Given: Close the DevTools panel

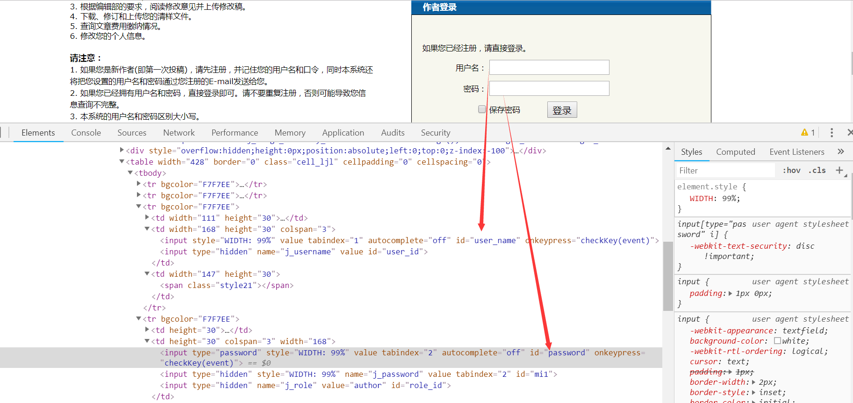Looking at the screenshot, I should pyautogui.click(x=849, y=133).
